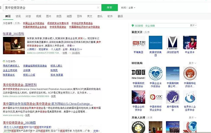The width and height of the screenshot is (211, 133).
Task: Switch to the 音乐 tab
Action: pyautogui.click(x=100, y=16)
